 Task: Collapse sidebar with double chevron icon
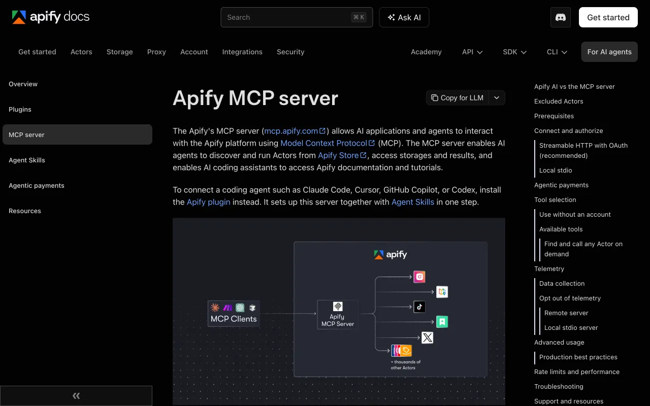pyautogui.click(x=76, y=396)
